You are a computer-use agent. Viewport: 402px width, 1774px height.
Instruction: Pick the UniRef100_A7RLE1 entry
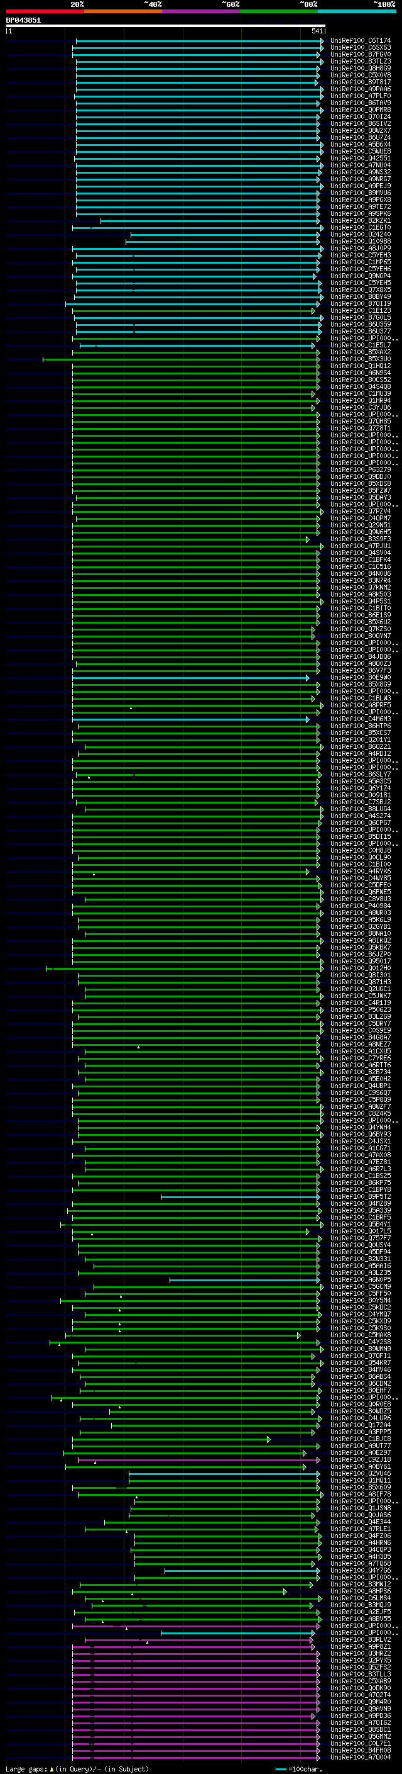360,1529
